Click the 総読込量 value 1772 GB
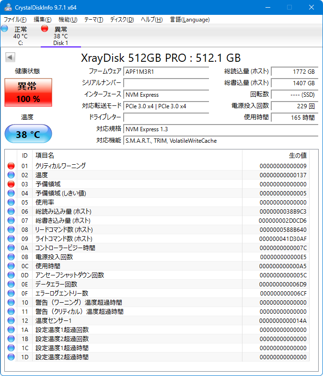Image resolution: width=323 pixels, height=376 pixels. pyautogui.click(x=295, y=71)
